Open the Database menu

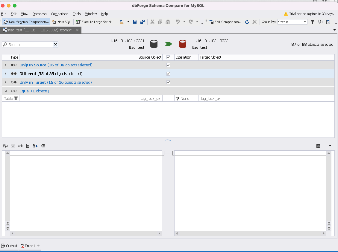[40, 14]
